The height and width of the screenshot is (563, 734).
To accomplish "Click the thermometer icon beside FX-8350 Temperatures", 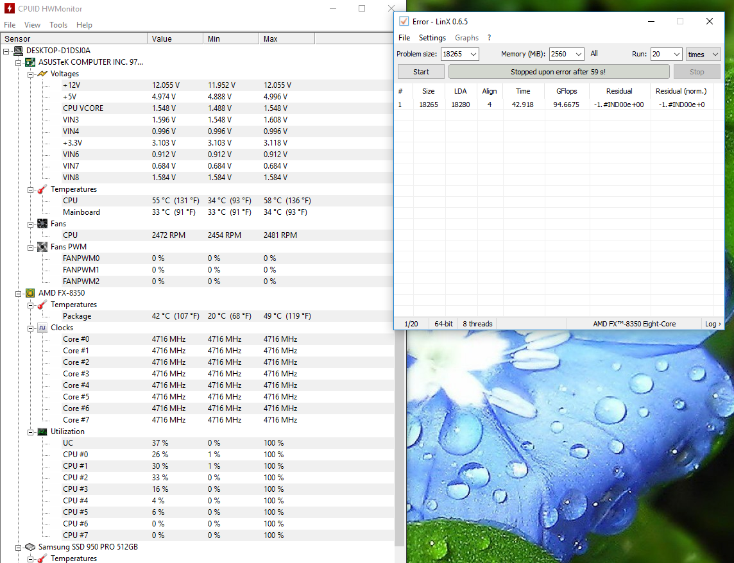I will (x=42, y=305).
